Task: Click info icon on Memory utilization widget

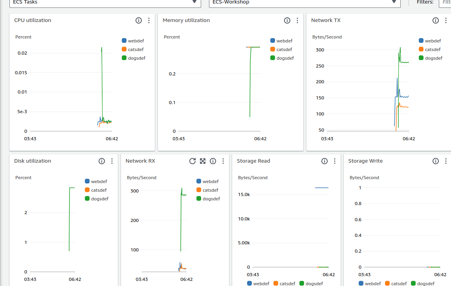Action: coord(287,20)
